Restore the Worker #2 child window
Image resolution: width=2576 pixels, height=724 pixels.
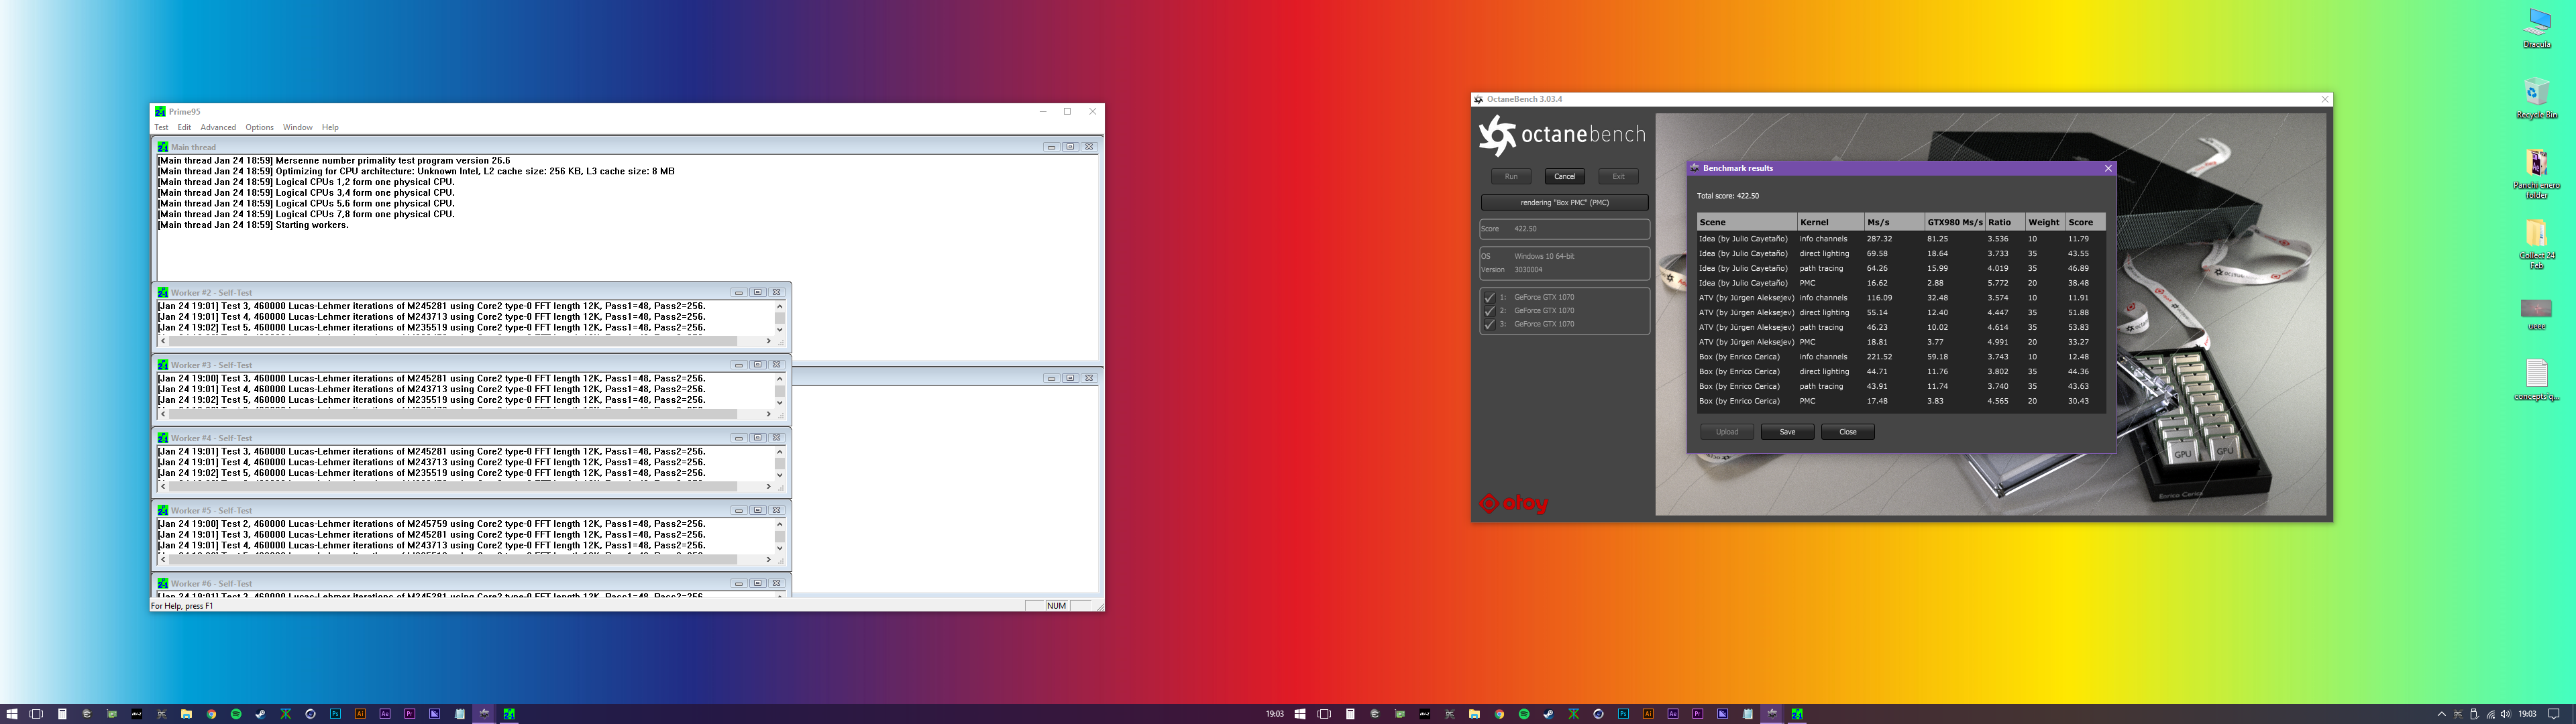click(x=757, y=292)
